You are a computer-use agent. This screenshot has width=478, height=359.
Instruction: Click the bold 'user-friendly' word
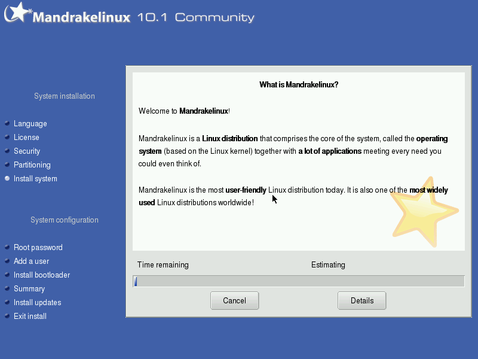click(246, 190)
